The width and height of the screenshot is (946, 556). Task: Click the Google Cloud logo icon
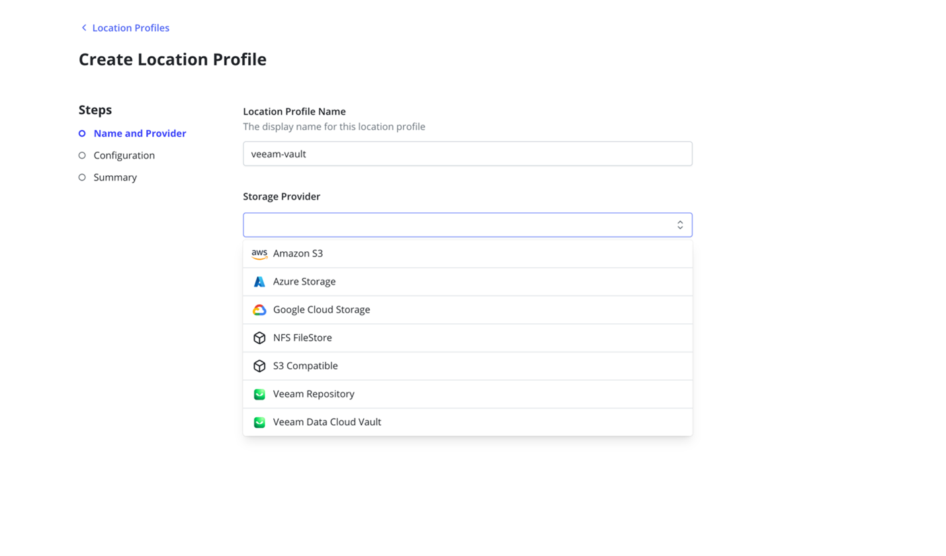tap(259, 310)
